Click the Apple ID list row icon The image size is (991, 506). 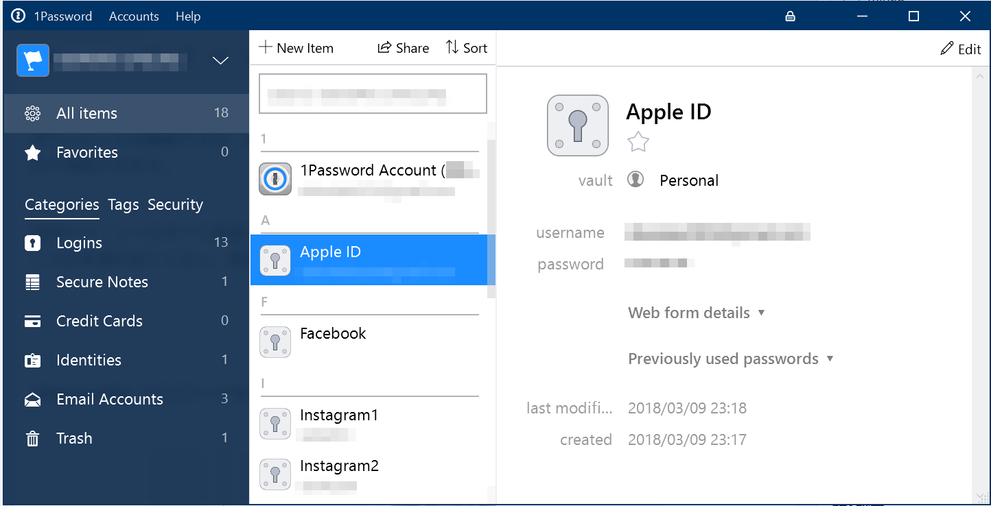275,260
